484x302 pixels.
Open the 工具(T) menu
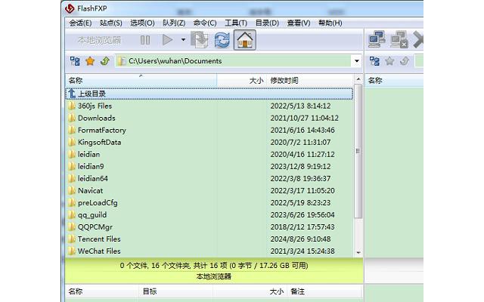coord(236,23)
